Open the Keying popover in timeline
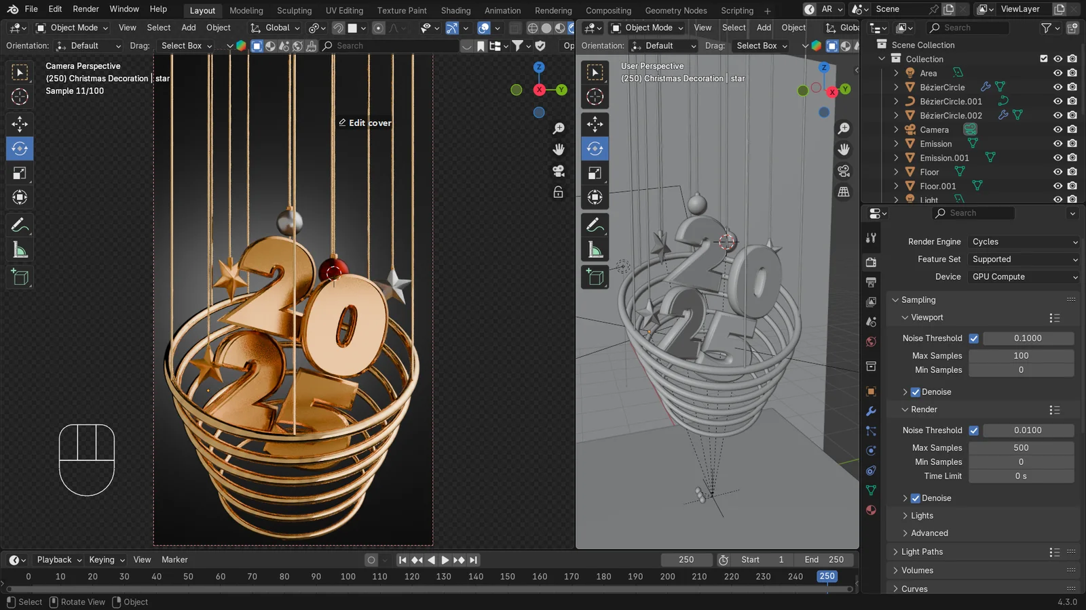The width and height of the screenshot is (1086, 610). [x=107, y=560]
